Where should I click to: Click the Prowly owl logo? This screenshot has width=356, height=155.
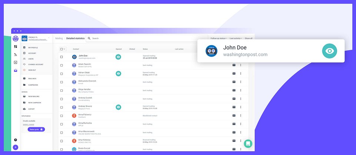[16, 38]
